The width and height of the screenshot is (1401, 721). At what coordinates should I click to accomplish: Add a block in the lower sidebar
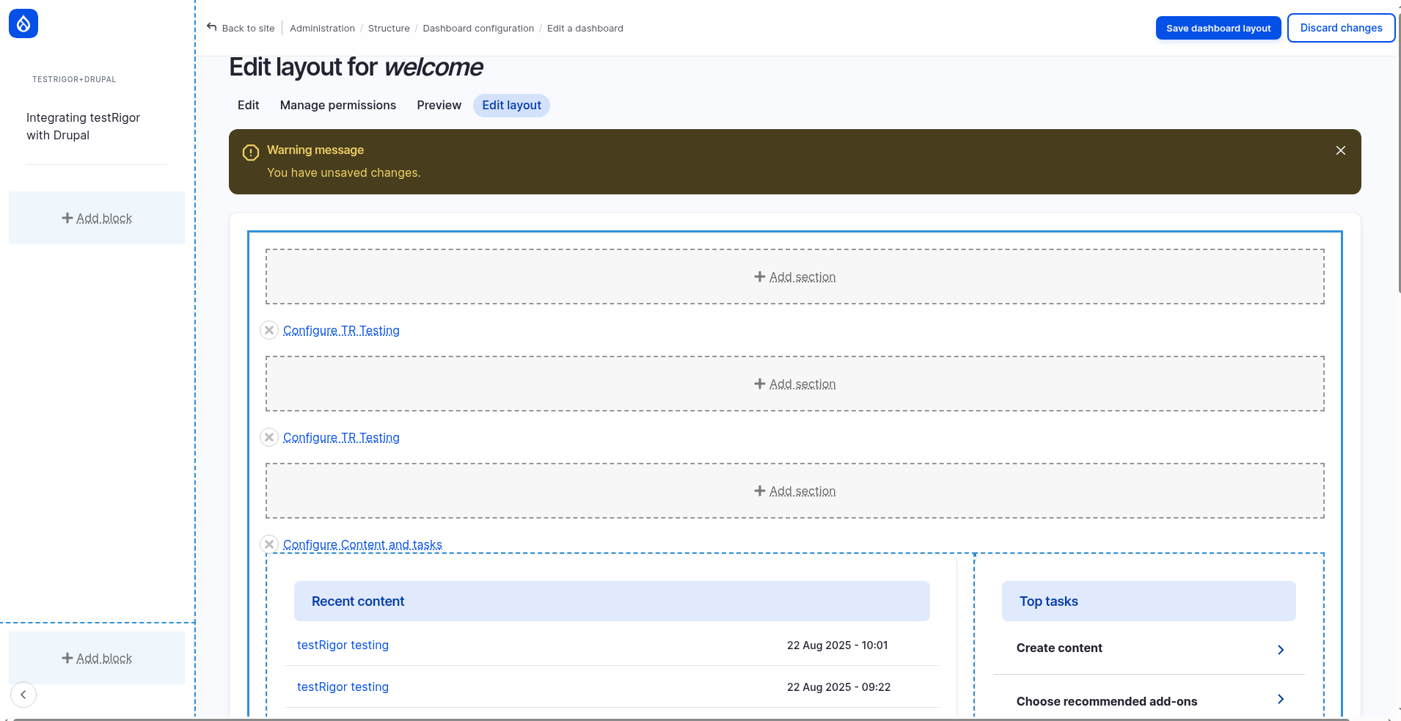[97, 659]
